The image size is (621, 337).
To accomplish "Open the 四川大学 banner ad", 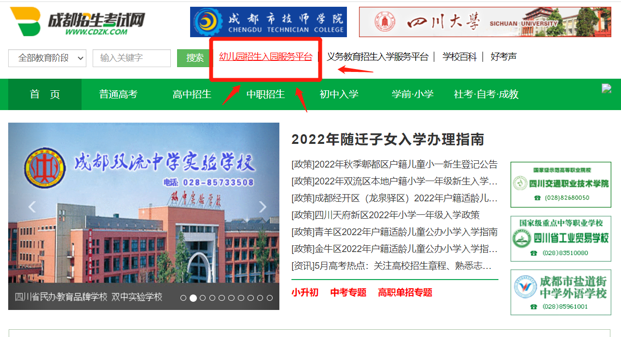I will (x=484, y=22).
